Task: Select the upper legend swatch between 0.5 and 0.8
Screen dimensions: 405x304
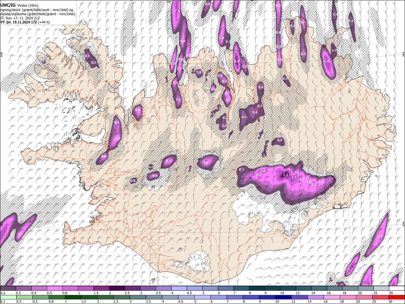Action: pos(55,288)
